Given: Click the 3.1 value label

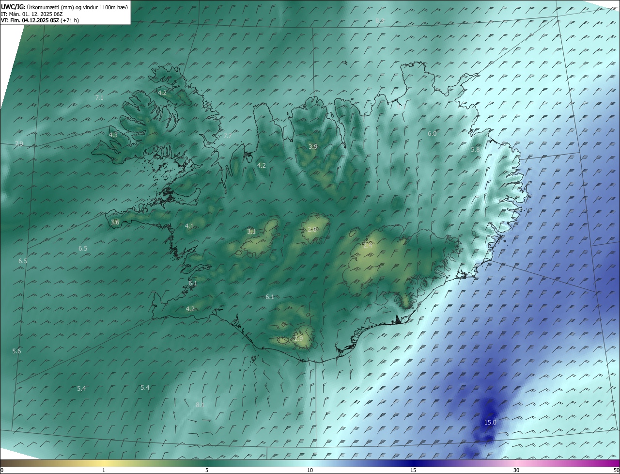Looking at the screenshot, I should coord(251,231).
